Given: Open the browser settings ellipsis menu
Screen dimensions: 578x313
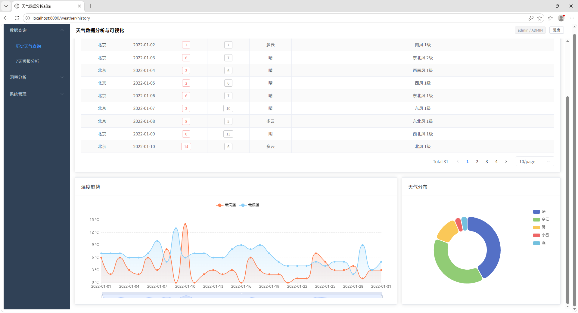Looking at the screenshot, I should (572, 18).
